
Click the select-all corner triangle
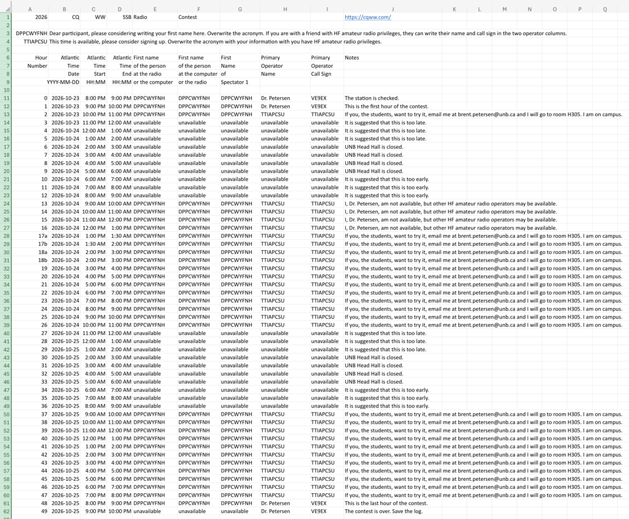coord(7,9)
